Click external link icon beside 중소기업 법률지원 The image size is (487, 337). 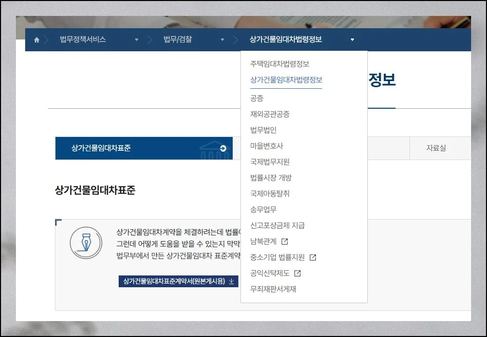pyautogui.click(x=313, y=257)
